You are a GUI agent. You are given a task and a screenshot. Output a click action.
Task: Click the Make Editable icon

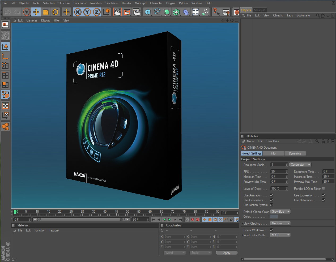(5, 36)
